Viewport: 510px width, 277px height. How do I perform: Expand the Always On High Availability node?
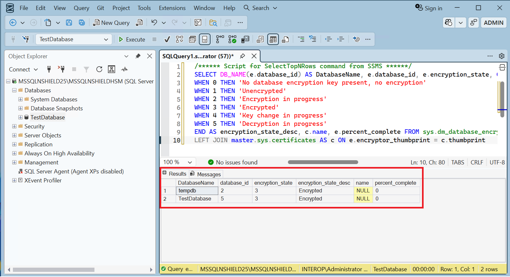coord(14,153)
